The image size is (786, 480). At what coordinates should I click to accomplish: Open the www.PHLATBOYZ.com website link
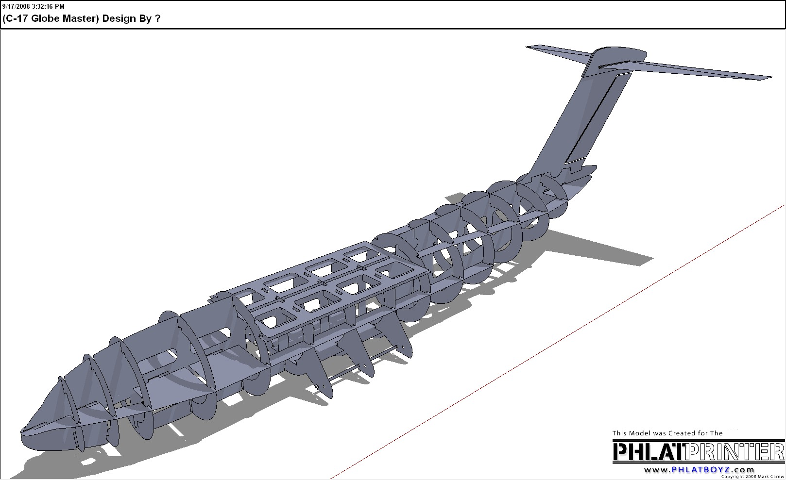(x=699, y=470)
